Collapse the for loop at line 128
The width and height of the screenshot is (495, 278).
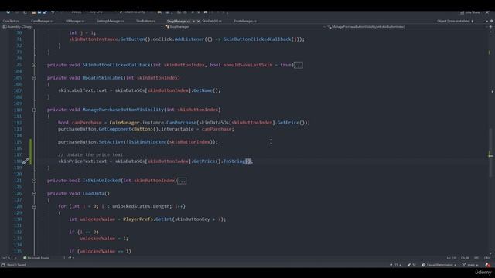(34, 206)
